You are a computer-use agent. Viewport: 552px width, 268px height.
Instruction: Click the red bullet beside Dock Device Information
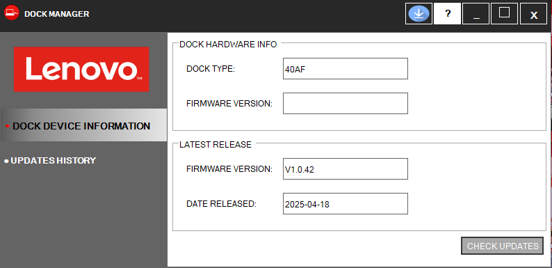pos(7,126)
